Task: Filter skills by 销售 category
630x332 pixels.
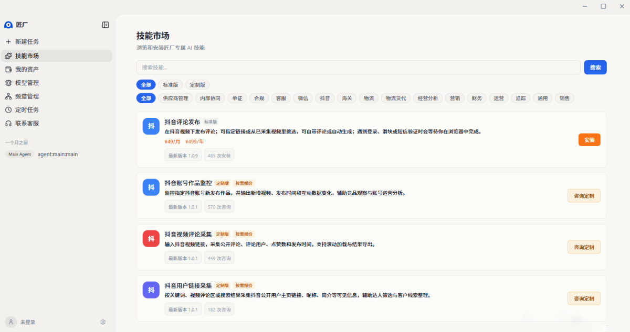Action: point(564,98)
